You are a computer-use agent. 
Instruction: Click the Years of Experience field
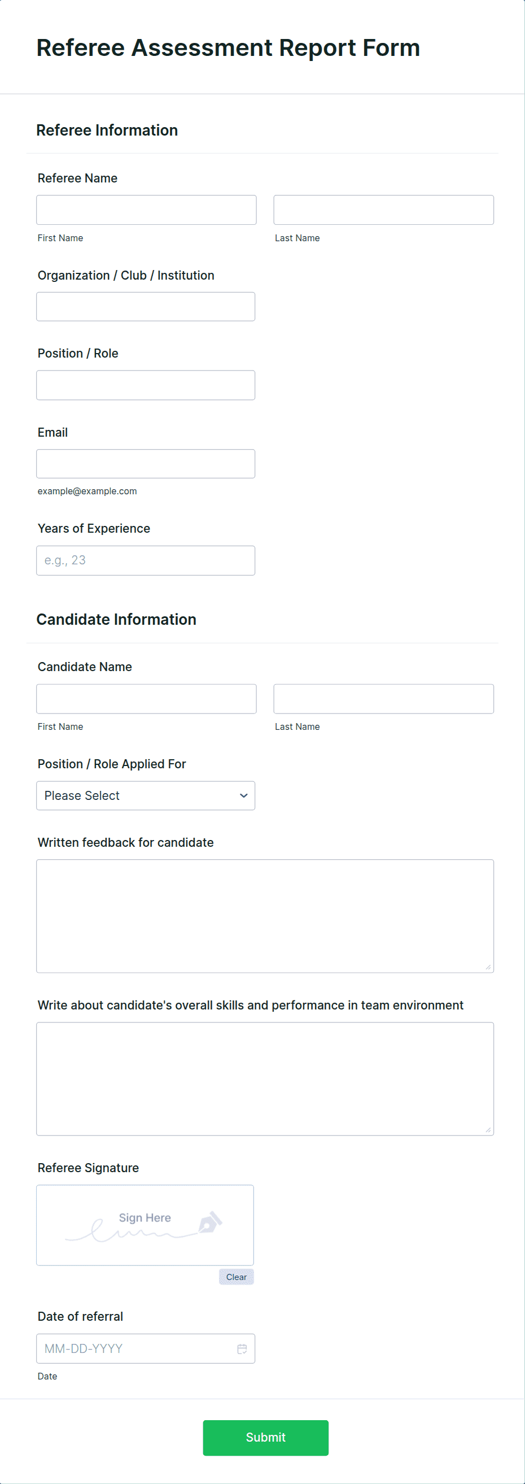(145, 560)
